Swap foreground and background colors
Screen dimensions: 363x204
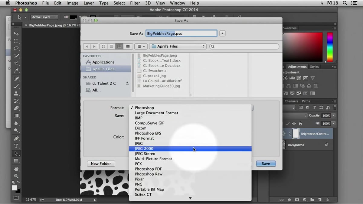pos(18,182)
